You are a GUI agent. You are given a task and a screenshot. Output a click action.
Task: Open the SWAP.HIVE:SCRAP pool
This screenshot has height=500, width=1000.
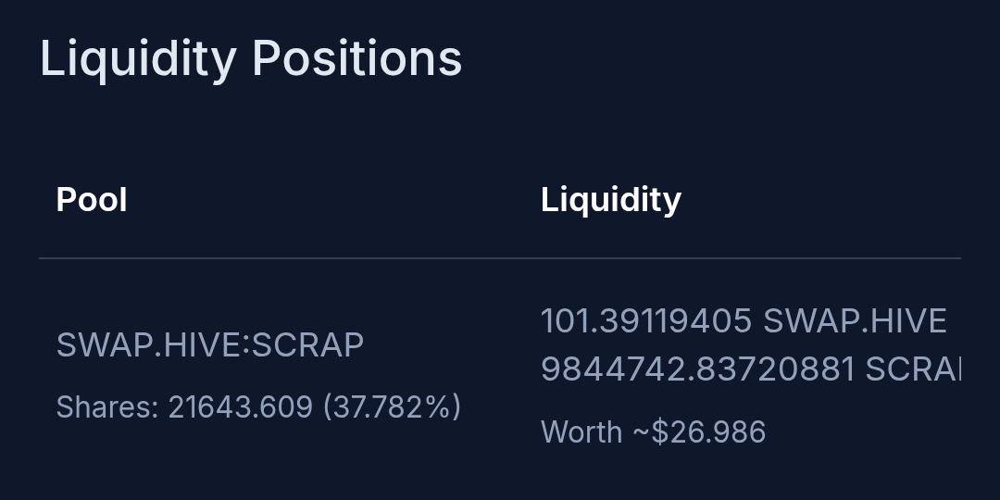[x=210, y=344]
